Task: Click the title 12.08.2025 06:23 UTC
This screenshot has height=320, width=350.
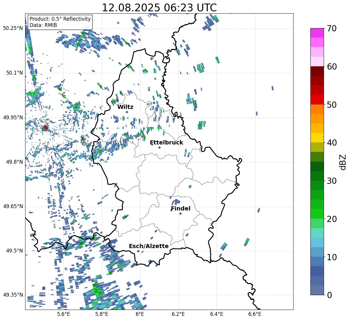Action: point(159,8)
